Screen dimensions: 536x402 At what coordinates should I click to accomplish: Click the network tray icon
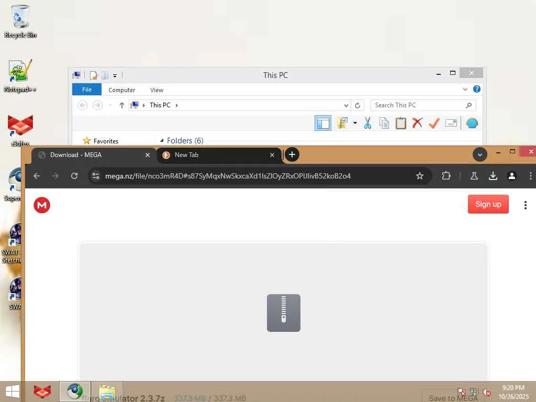pyautogui.click(x=474, y=392)
